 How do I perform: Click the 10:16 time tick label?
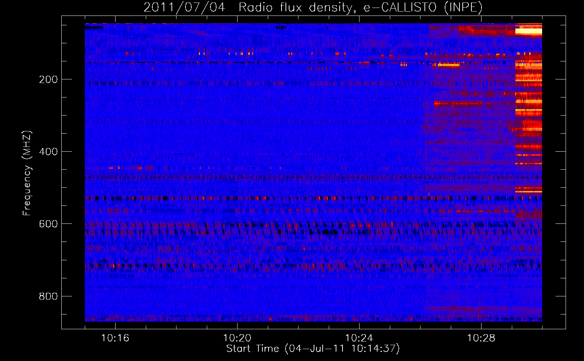pyautogui.click(x=115, y=338)
